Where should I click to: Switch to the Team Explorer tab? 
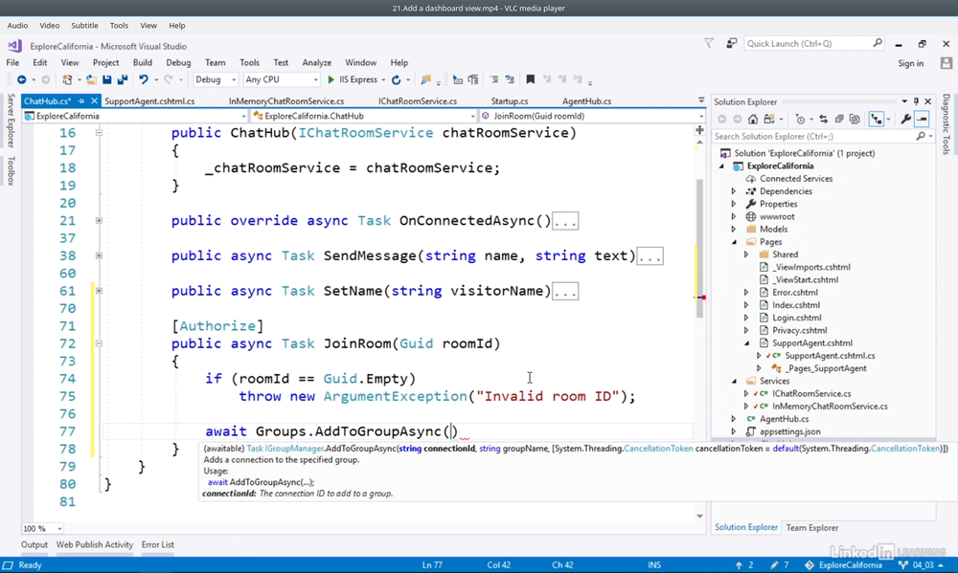pyautogui.click(x=812, y=528)
